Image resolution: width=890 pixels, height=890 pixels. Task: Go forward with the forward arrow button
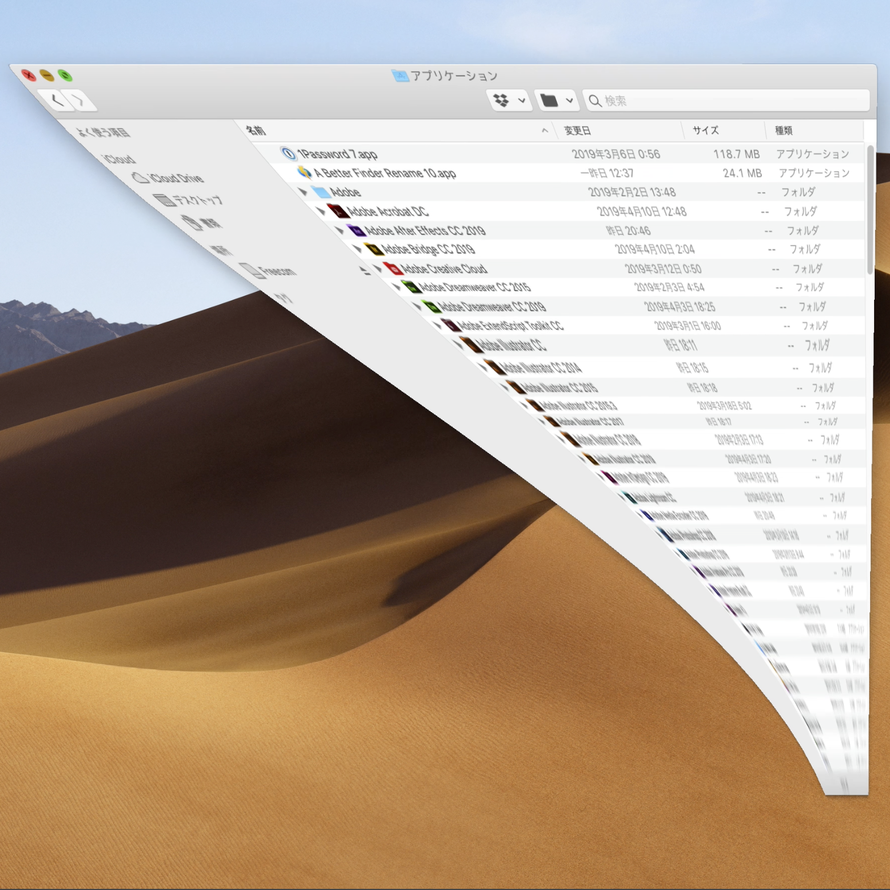81,101
